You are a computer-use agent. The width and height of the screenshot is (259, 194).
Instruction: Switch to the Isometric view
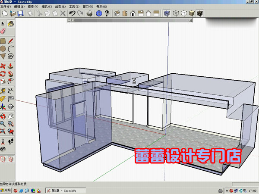(x=117, y=13)
